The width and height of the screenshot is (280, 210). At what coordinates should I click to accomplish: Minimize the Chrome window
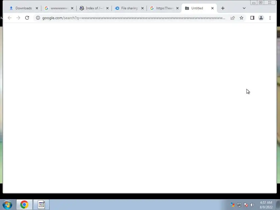(254, 3)
